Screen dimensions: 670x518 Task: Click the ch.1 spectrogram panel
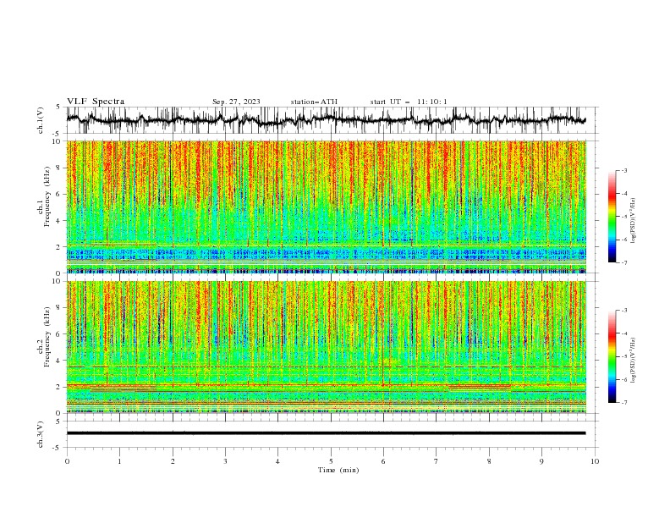(x=327, y=207)
